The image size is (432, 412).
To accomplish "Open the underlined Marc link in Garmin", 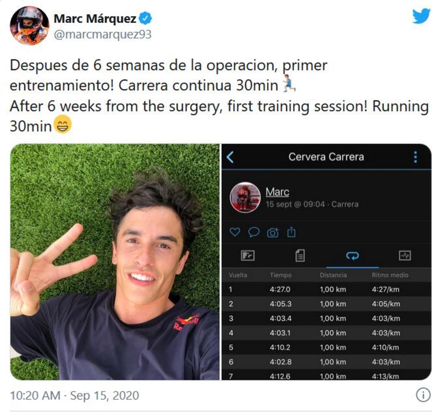I will tap(277, 192).
